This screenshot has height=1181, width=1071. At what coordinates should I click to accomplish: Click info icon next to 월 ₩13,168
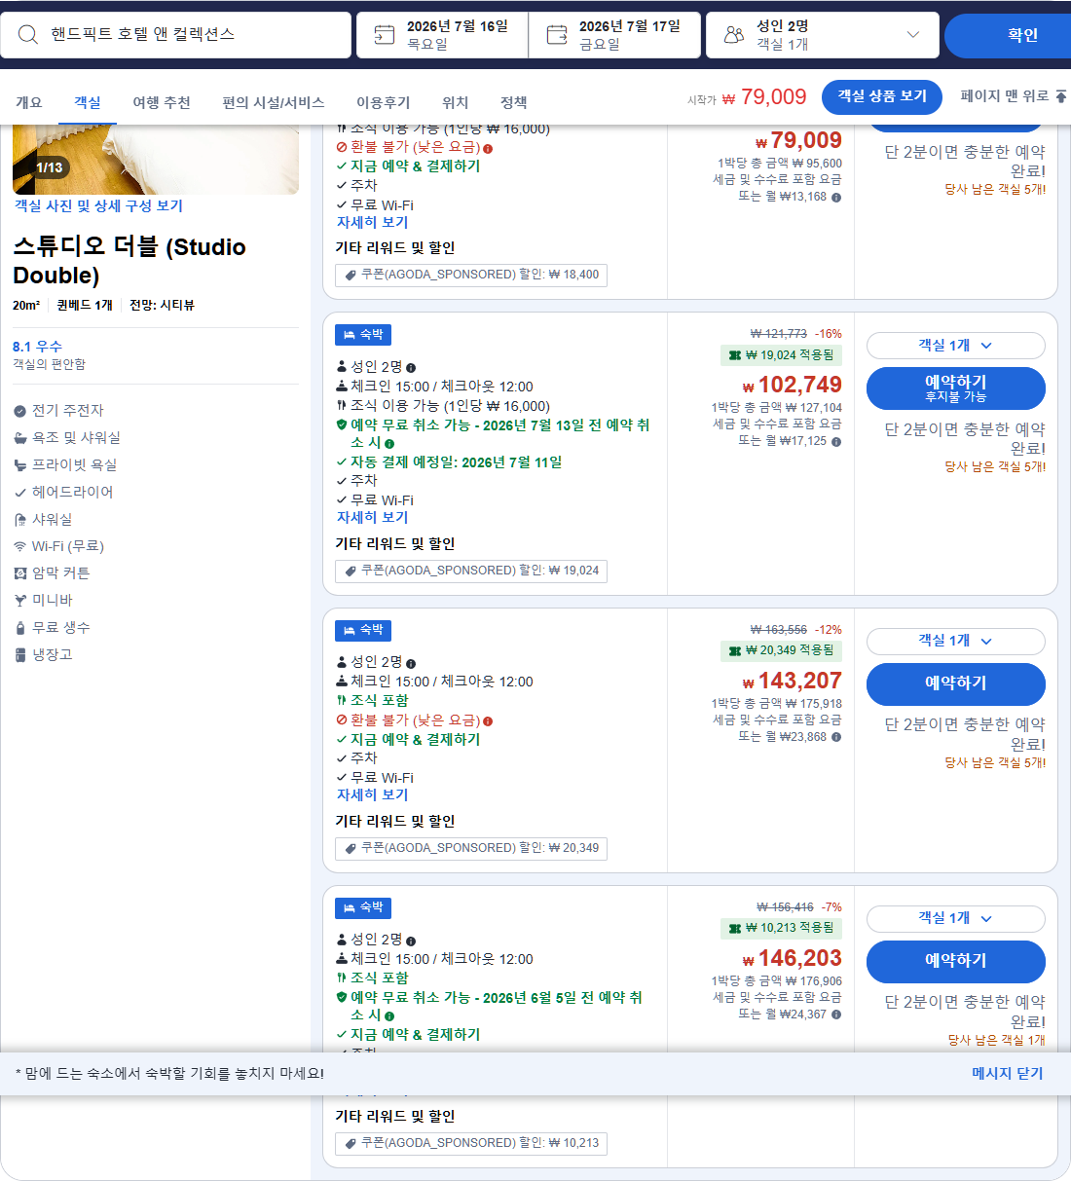836,198
